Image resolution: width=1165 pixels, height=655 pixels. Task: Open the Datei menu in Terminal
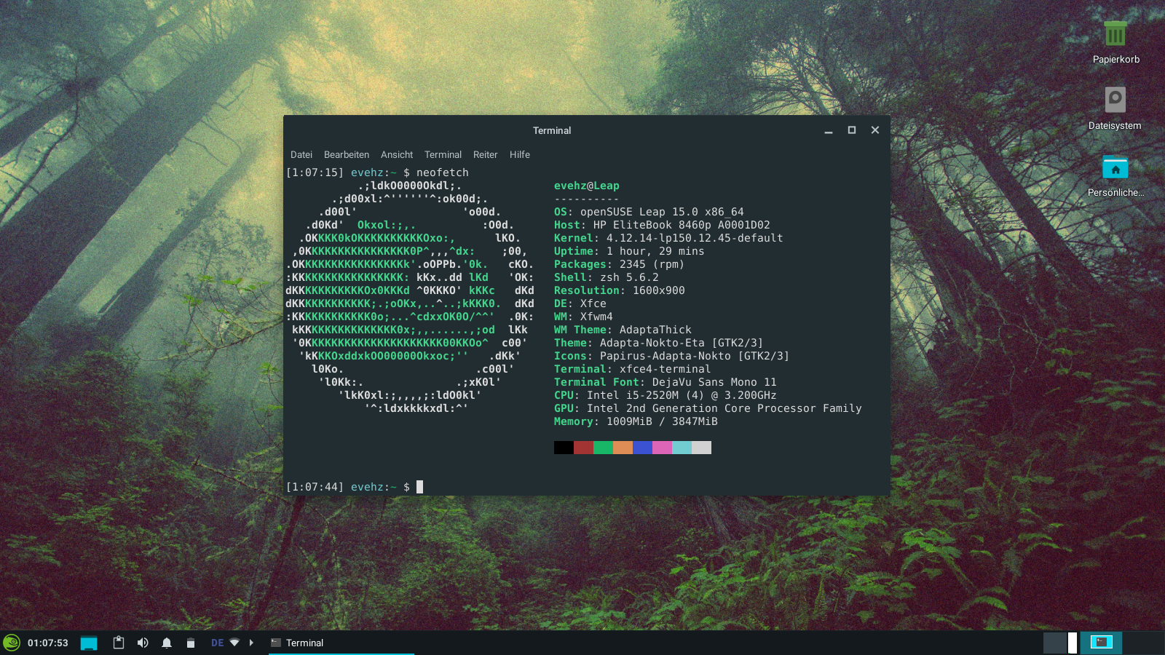(301, 154)
